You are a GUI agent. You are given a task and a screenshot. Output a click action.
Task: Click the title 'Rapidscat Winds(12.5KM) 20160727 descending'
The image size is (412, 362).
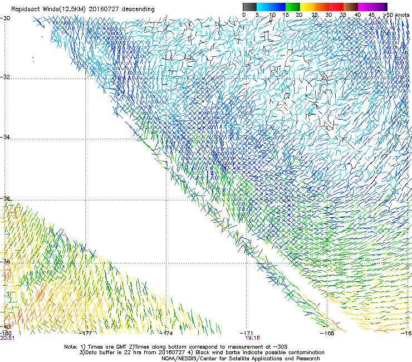(x=83, y=9)
